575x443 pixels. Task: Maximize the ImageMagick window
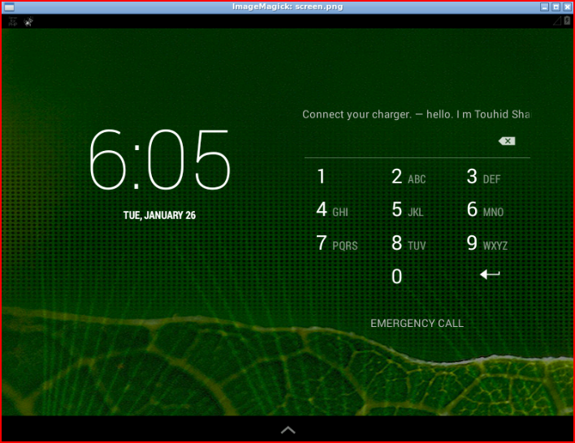click(556, 7)
